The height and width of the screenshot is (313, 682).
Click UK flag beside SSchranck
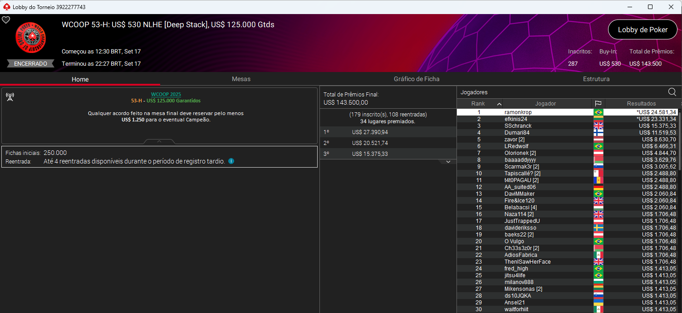pos(599,125)
